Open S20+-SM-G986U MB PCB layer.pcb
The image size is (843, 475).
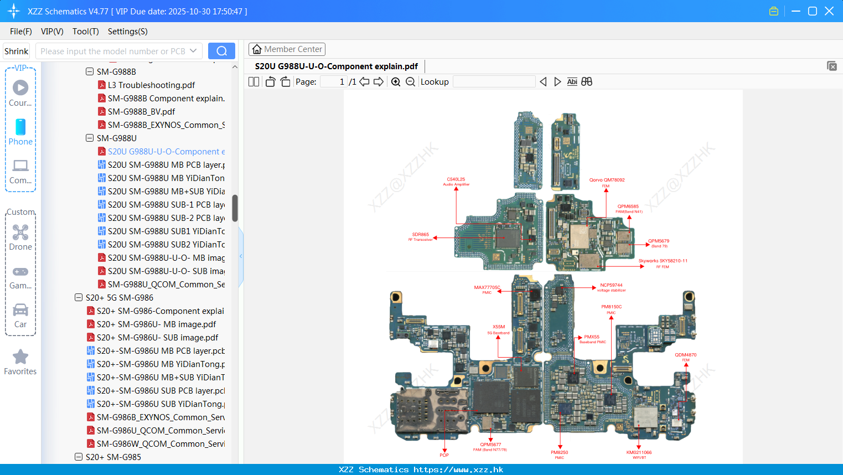pyautogui.click(x=161, y=350)
